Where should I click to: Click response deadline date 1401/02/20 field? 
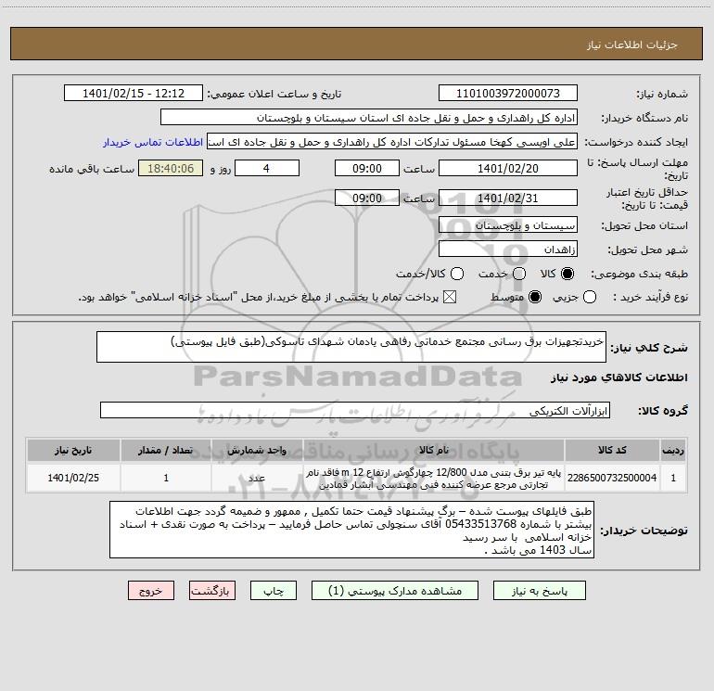(x=508, y=168)
